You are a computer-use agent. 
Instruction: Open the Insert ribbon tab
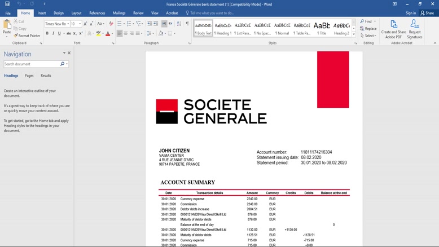(x=42, y=13)
